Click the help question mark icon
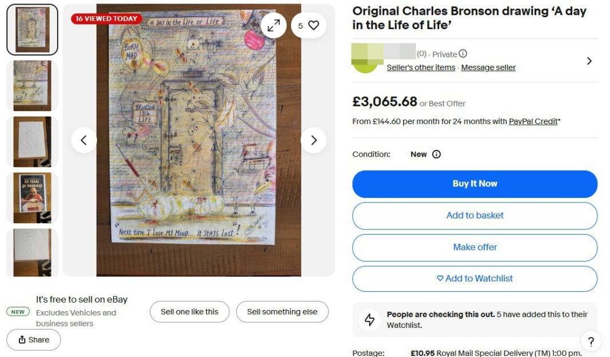 [591, 342]
